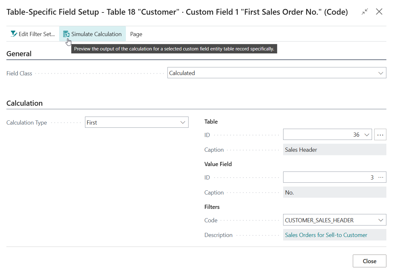Open Sales Orders for Sell-to Customer link

click(326, 235)
